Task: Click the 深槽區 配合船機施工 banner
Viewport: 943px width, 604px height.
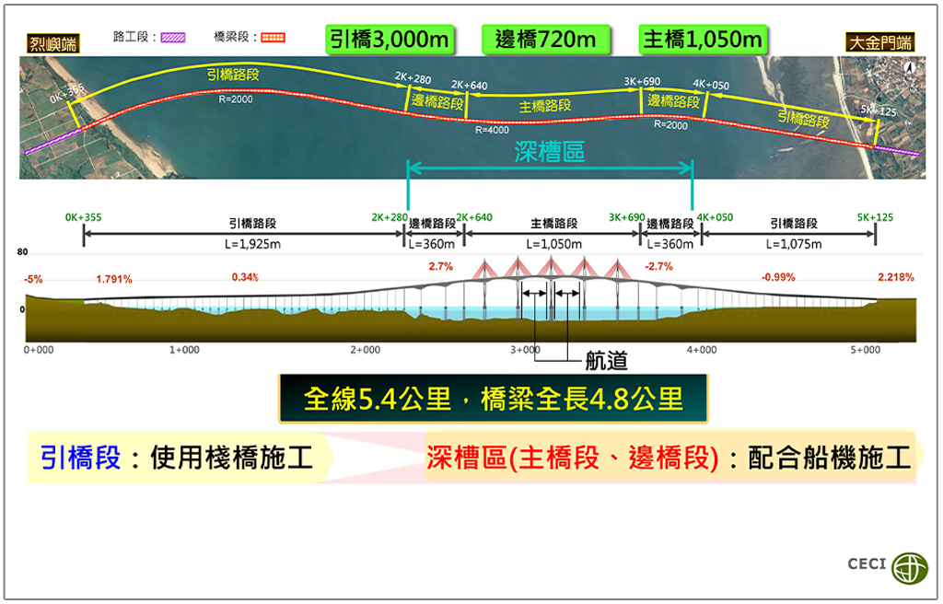Action: coord(669,458)
